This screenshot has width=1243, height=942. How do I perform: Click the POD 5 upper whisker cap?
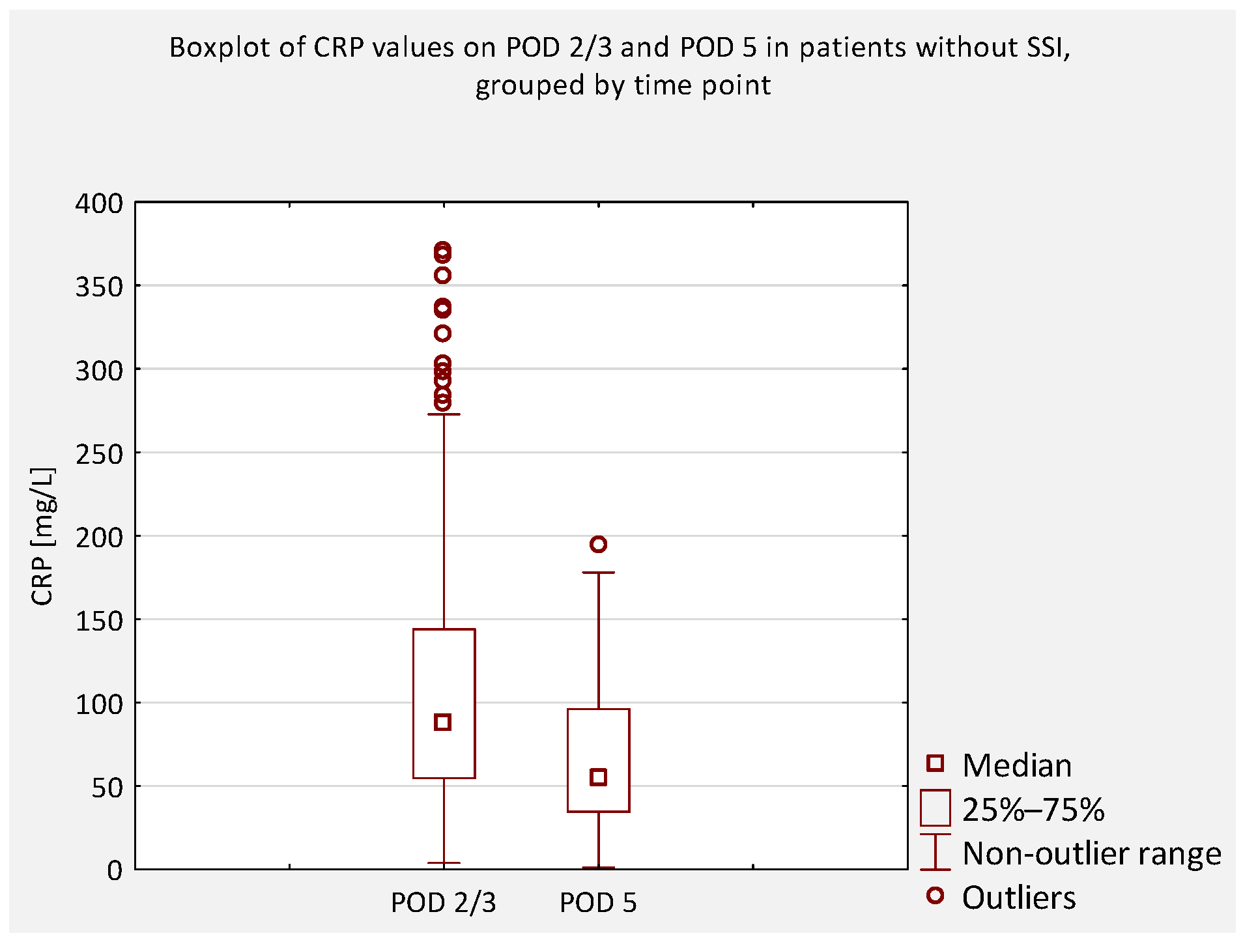tap(598, 573)
